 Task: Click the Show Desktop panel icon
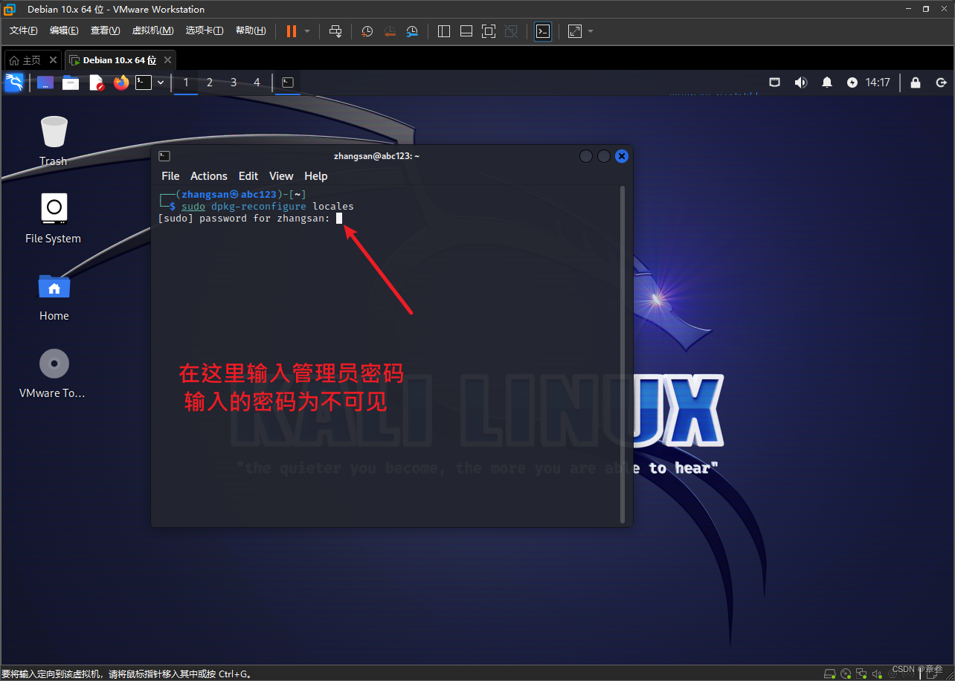tap(45, 83)
